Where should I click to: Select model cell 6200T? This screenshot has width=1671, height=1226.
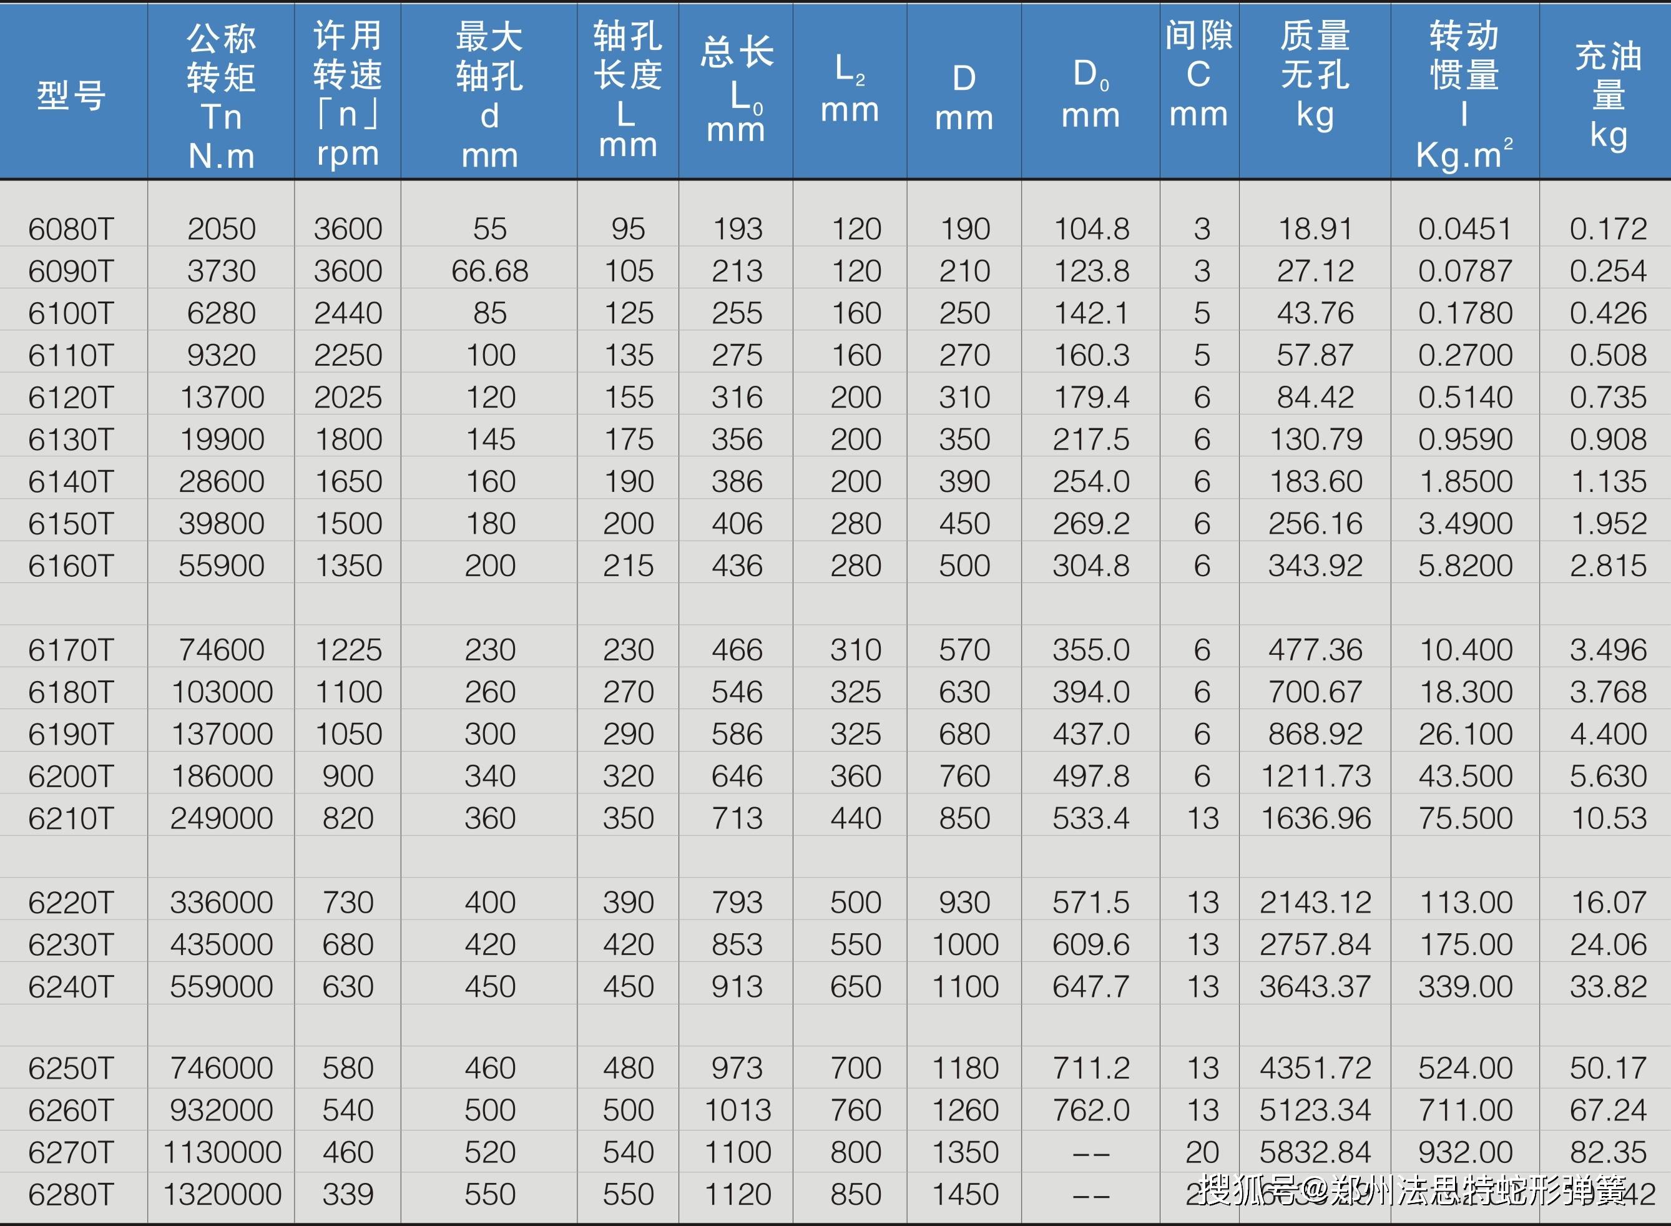click(72, 777)
